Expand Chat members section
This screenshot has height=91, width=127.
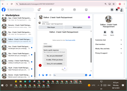click(109, 44)
